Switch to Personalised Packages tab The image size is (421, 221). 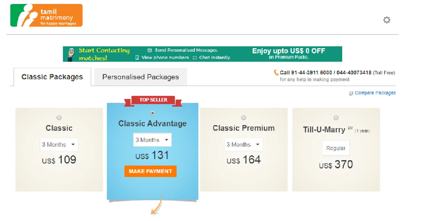point(141,77)
